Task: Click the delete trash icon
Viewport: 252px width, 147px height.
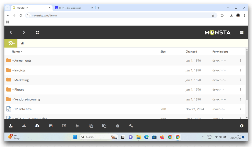Action: [x=118, y=126]
